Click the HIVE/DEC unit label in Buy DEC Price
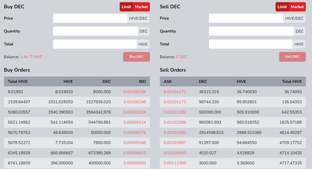 click(138, 18)
